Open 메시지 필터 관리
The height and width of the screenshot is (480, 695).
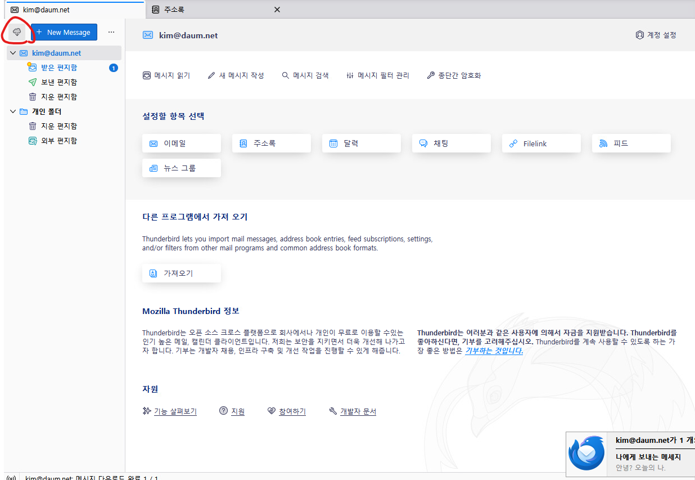click(x=378, y=75)
